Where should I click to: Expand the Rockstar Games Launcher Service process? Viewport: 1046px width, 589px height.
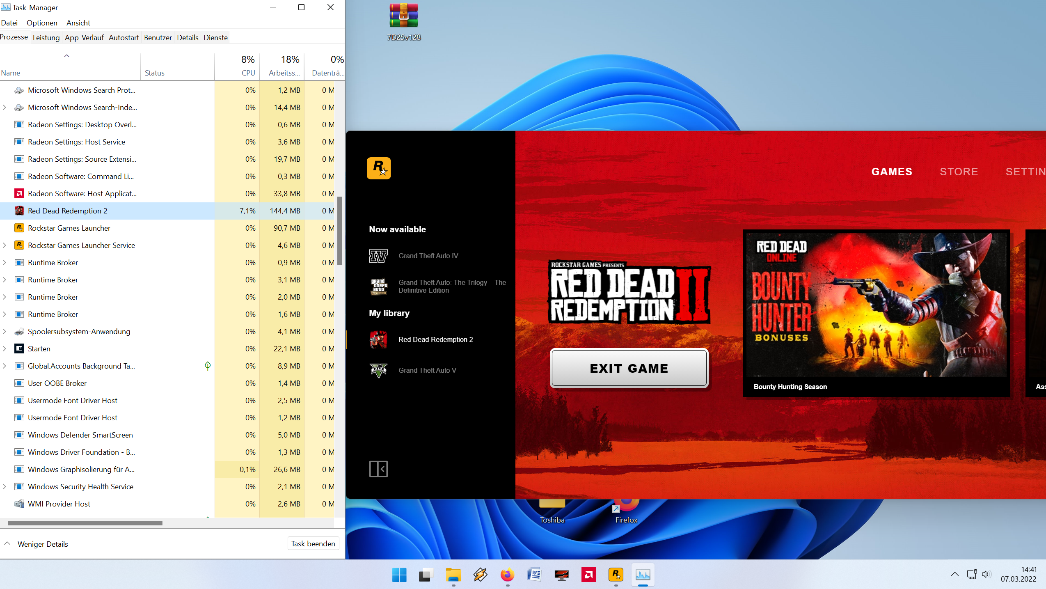[5, 245]
